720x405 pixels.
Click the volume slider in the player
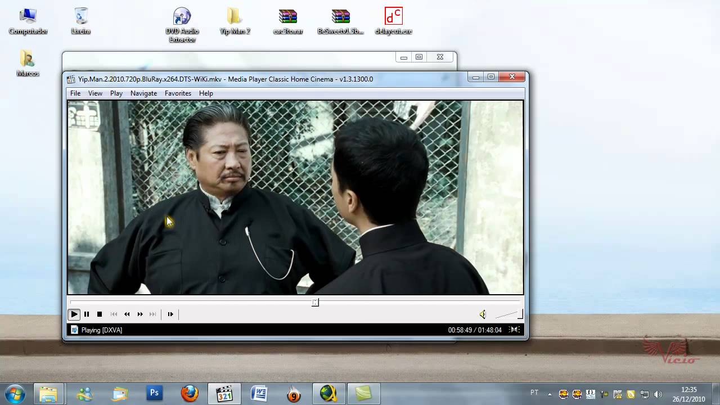click(x=508, y=314)
